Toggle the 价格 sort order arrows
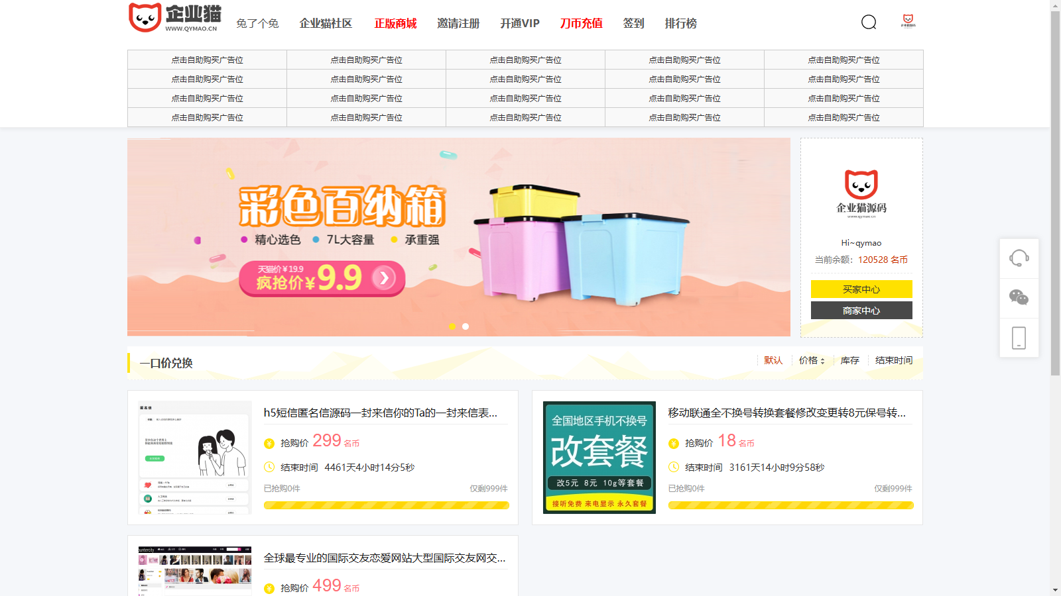Viewport: 1061px width, 596px height. (823, 360)
